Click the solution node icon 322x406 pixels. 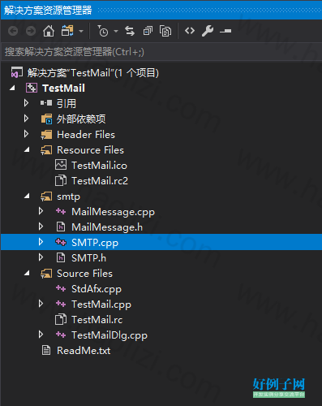click(x=17, y=72)
